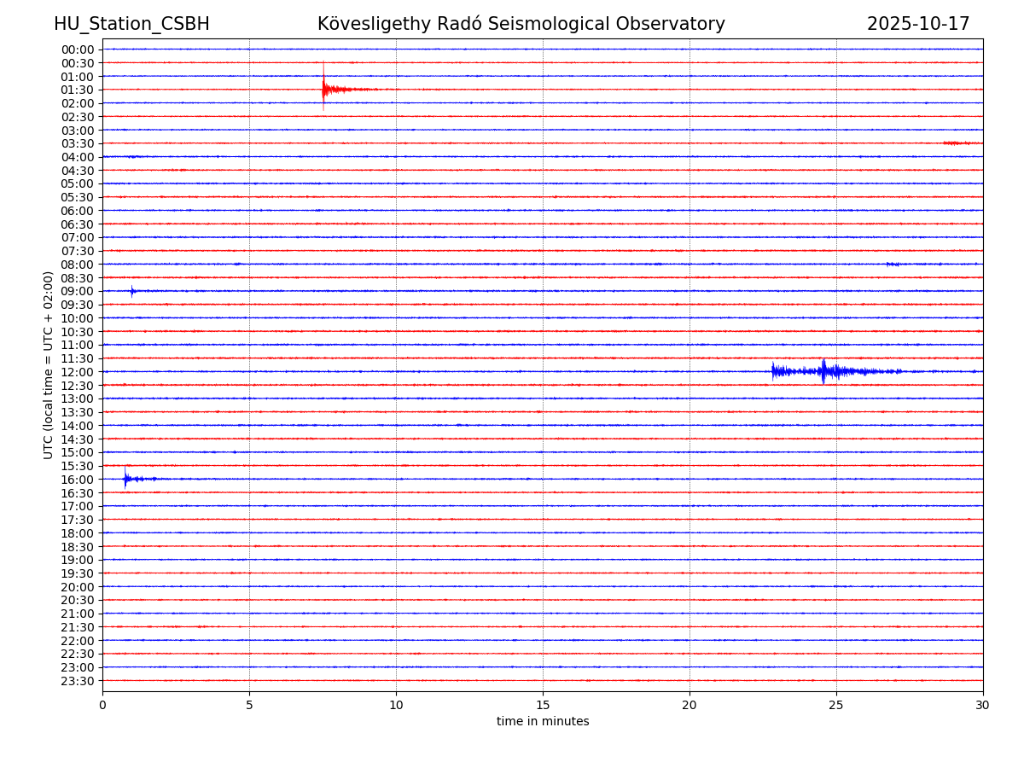Click the 23:30 row label on the time axis
The width and height of the screenshot is (1024, 768).
[78, 681]
